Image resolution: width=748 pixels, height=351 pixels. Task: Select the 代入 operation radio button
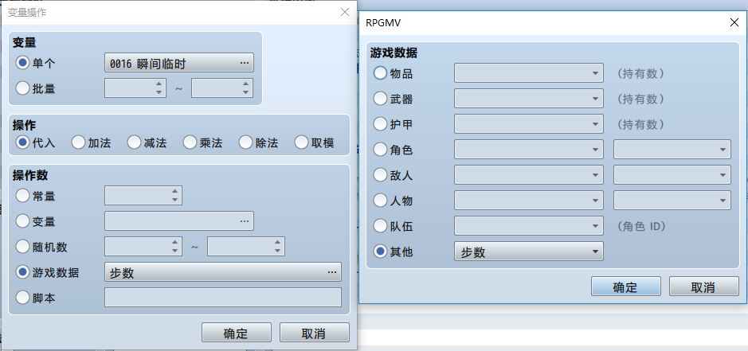tap(22, 142)
